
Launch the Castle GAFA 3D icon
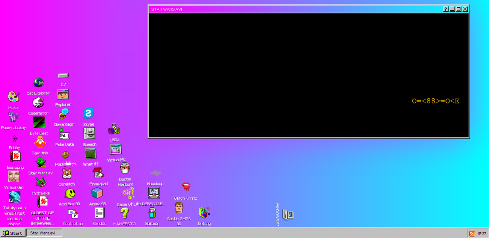pyautogui.click(x=179, y=208)
